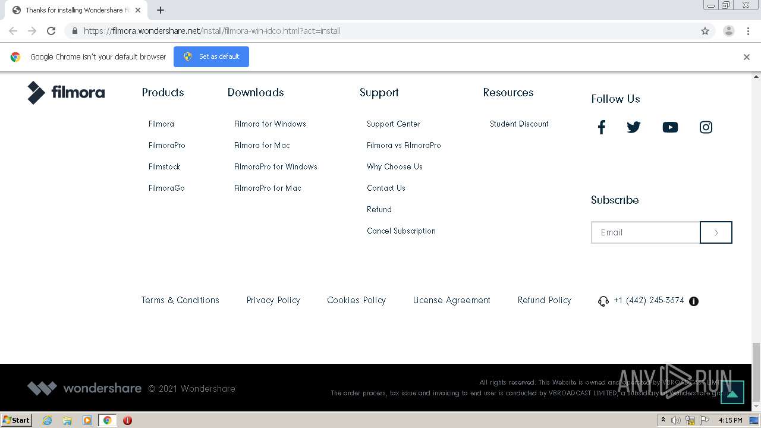761x428 pixels.
Task: Click the browser forward arrow
Action: (32, 31)
